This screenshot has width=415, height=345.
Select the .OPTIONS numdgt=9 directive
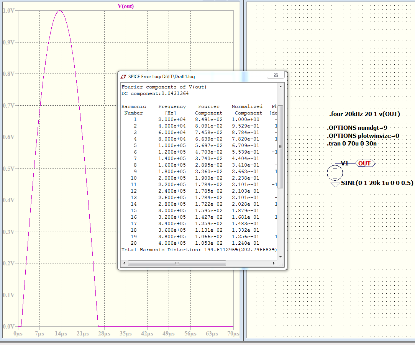[x=357, y=128]
